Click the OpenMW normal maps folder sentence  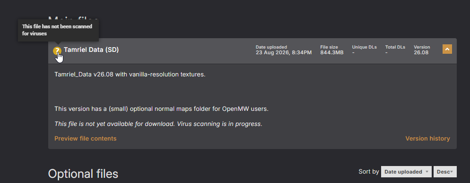click(162, 109)
